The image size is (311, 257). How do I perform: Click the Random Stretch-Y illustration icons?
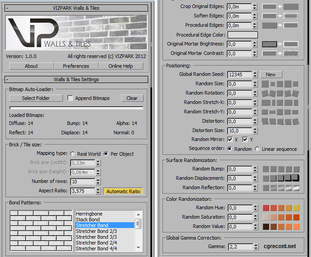[280, 112]
